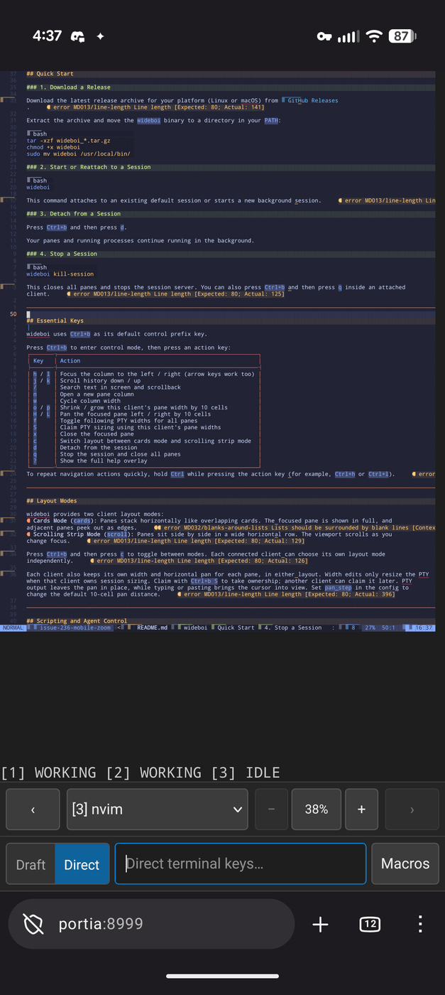Open the tab switcher showing 12 tabs
Image resolution: width=445 pixels, height=995 pixels.
(x=370, y=923)
